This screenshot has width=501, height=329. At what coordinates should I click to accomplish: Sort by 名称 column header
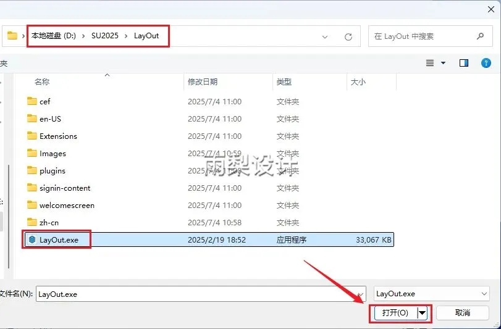coord(42,82)
